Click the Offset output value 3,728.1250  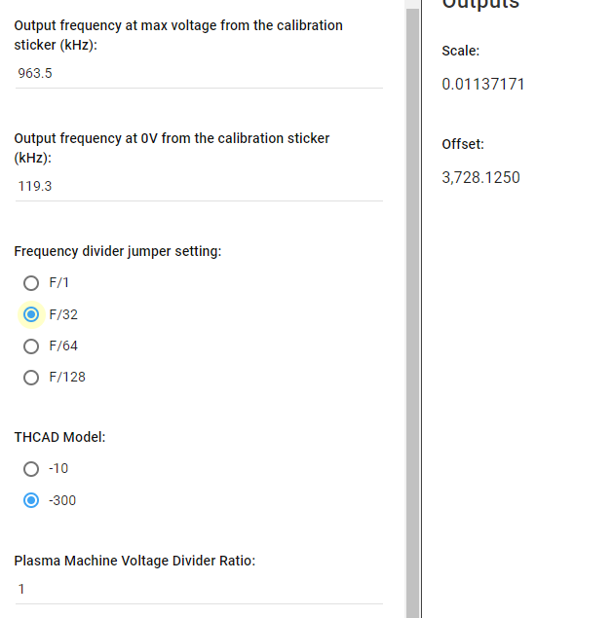coord(480,177)
